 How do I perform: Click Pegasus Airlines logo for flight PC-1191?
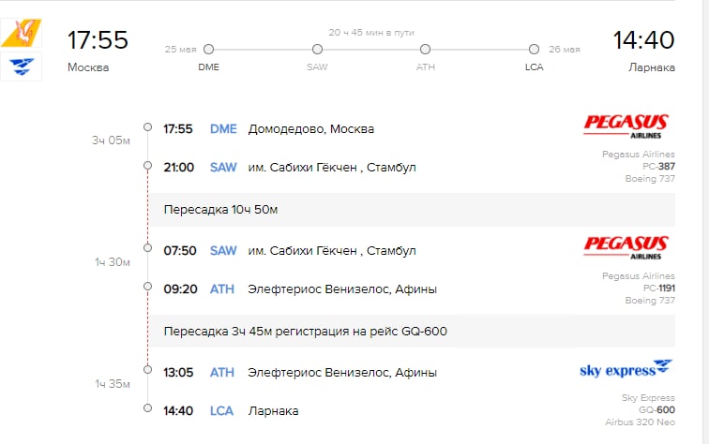click(x=626, y=247)
